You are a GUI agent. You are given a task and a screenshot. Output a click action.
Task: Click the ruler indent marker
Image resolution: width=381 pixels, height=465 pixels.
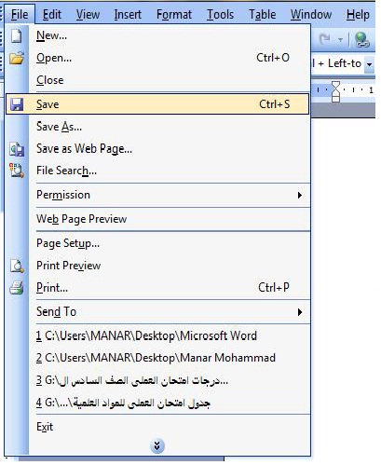[x=335, y=91]
